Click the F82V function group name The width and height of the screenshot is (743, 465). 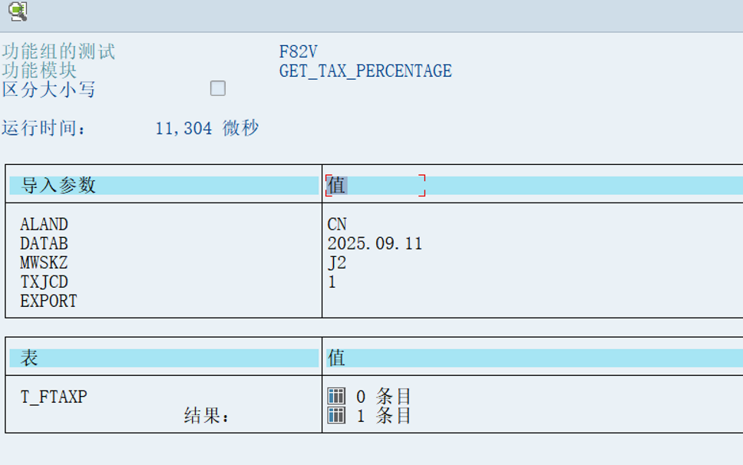(299, 52)
